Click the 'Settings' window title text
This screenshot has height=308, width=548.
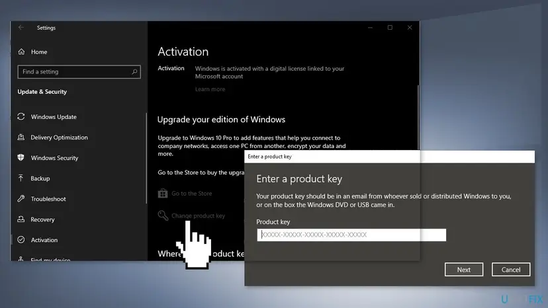[46, 28]
